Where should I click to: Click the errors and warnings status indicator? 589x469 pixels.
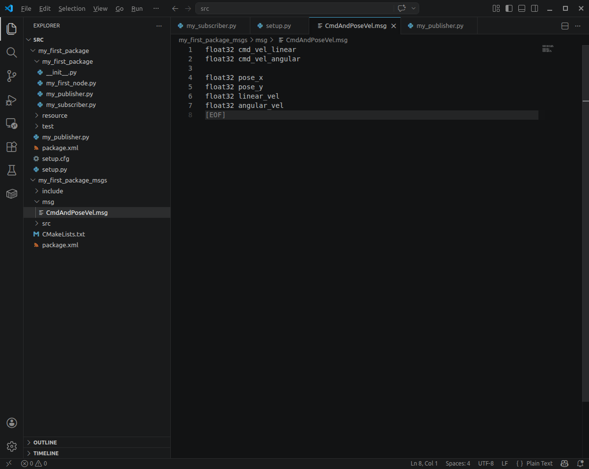point(34,464)
